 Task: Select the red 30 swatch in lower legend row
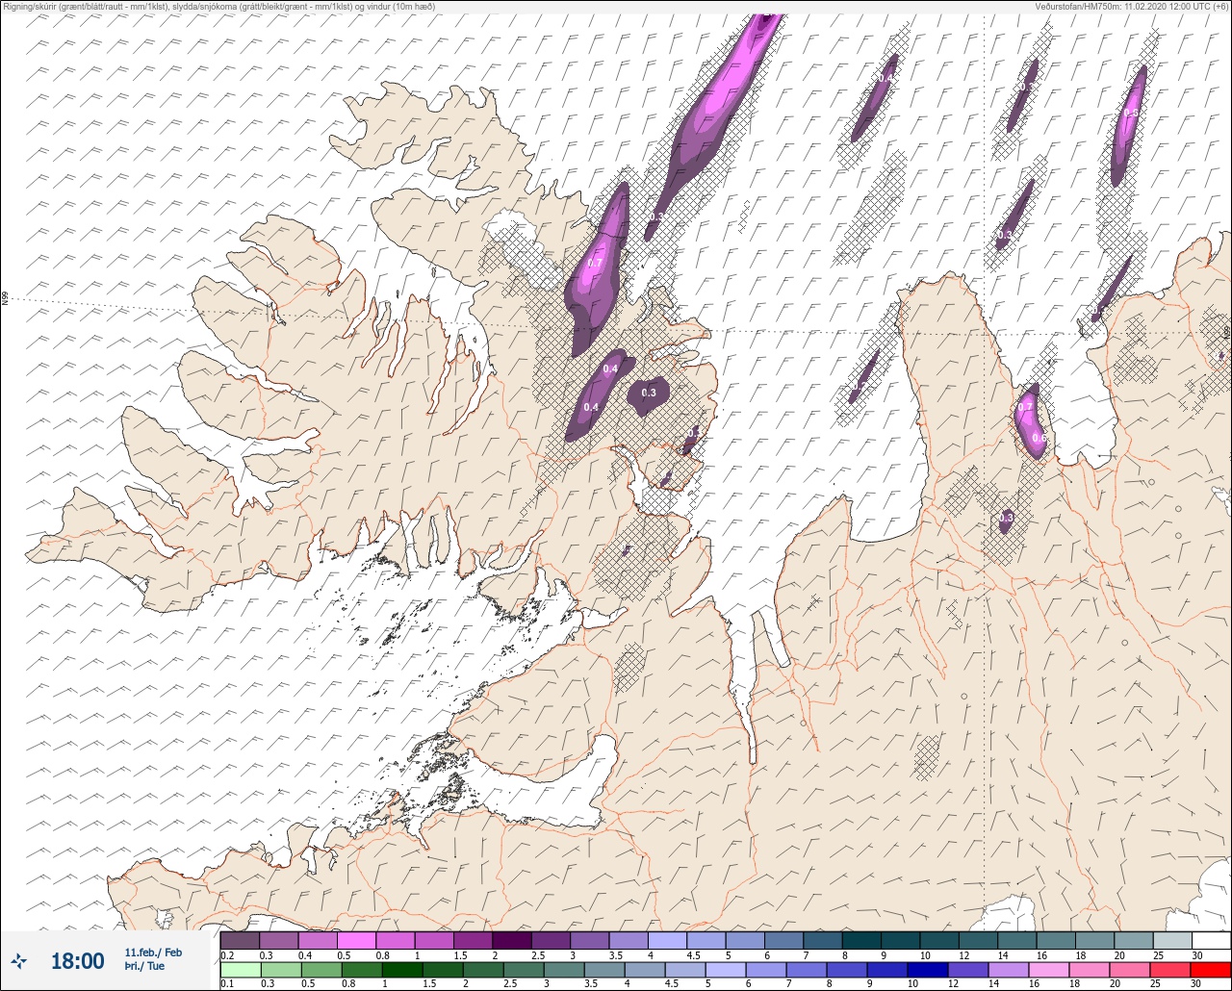coord(1211,970)
